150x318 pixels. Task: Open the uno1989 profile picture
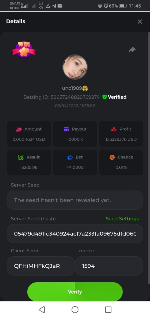[75, 67]
